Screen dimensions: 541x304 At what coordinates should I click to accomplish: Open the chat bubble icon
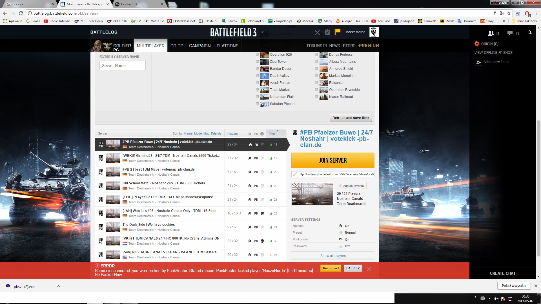click(x=510, y=33)
